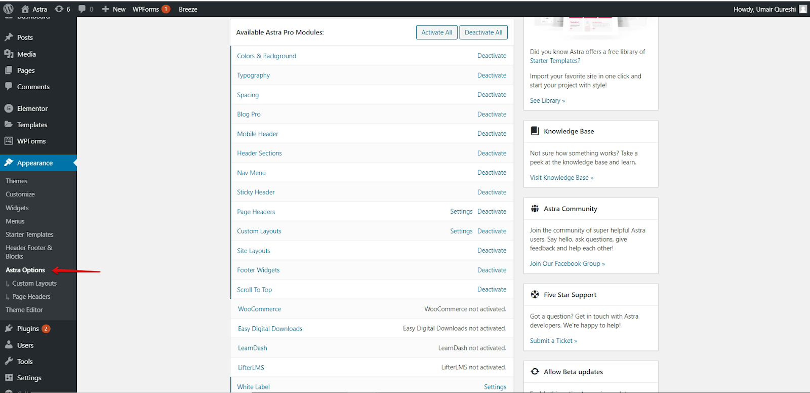Follow the Starter Templates? link

[x=555, y=61]
